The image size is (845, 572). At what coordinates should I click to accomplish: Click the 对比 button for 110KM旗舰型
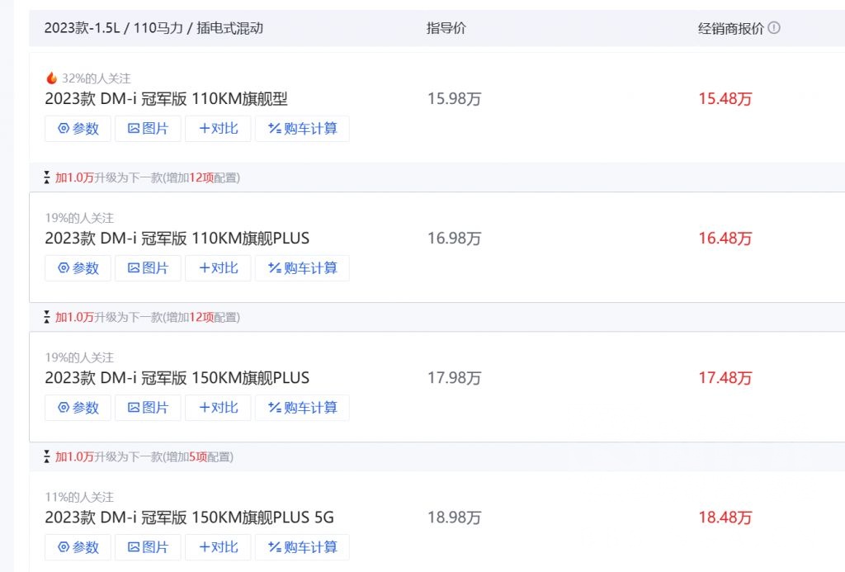pos(218,129)
